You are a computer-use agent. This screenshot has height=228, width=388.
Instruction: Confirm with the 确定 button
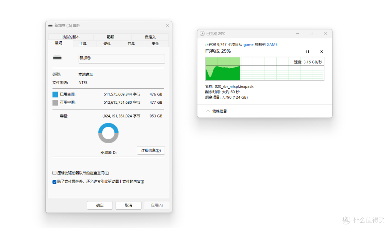pos(100,205)
